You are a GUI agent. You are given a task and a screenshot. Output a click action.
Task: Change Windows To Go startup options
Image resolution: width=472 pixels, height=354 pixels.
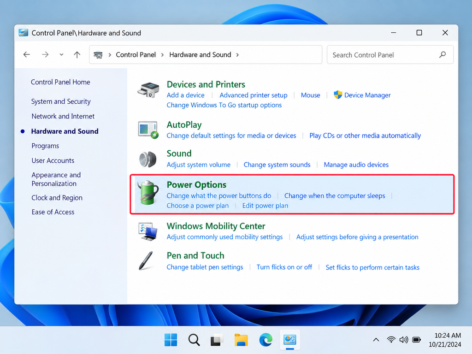224,105
